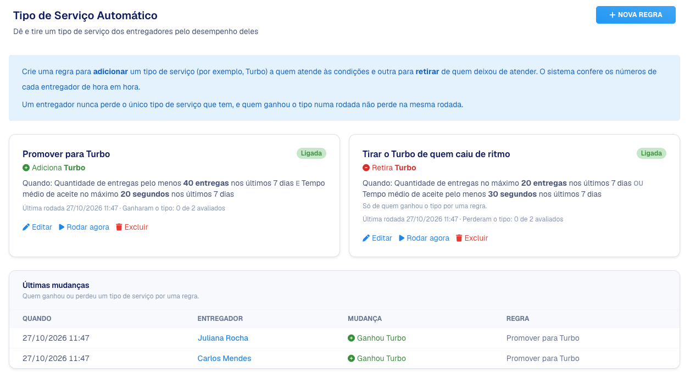
Task: Click play icon in Tirar o Turbo card
Action: [x=402, y=238]
